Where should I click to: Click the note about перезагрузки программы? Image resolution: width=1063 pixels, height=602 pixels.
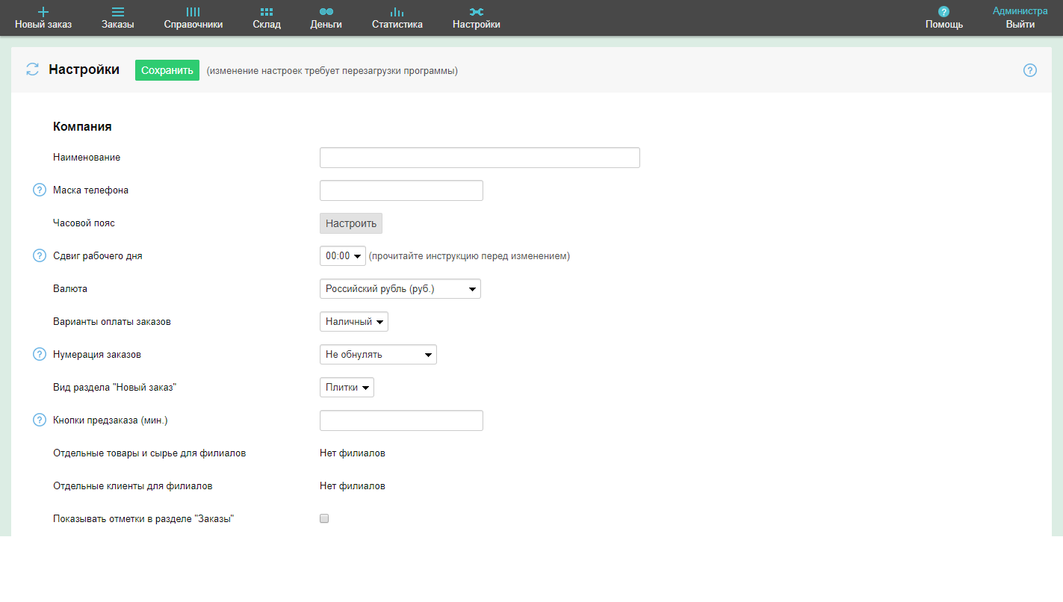[332, 71]
